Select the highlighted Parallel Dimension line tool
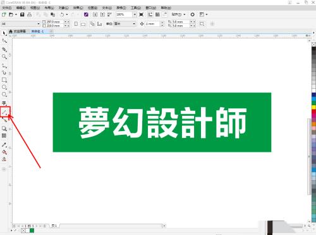Image resolution: width=316 pixels, height=235 pixels. pos(4,112)
